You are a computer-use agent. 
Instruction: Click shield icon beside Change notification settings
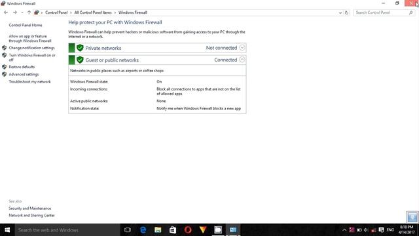[5, 48]
